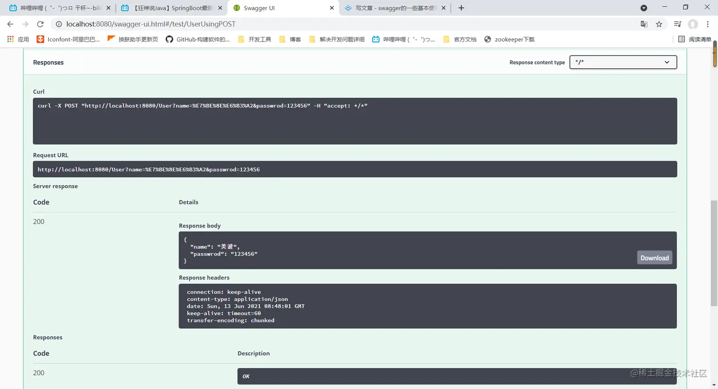This screenshot has height=389, width=718.
Task: Open the 应用 apps shortcut
Action: coord(18,39)
